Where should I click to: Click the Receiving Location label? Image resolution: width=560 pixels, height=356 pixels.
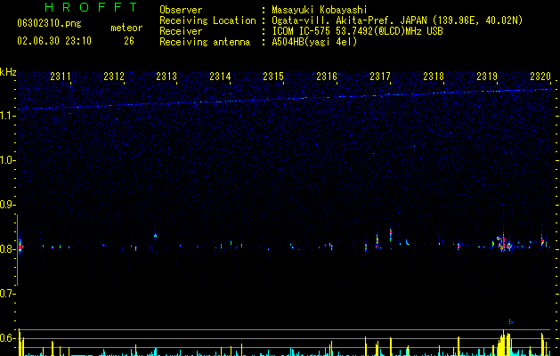[x=207, y=20]
